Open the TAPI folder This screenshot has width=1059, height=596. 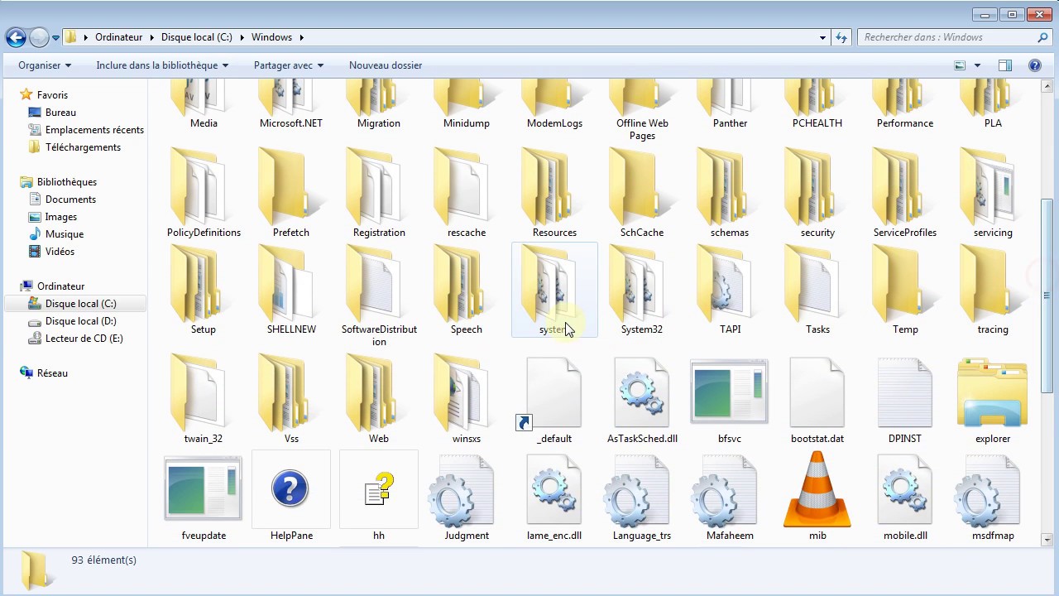(729, 290)
